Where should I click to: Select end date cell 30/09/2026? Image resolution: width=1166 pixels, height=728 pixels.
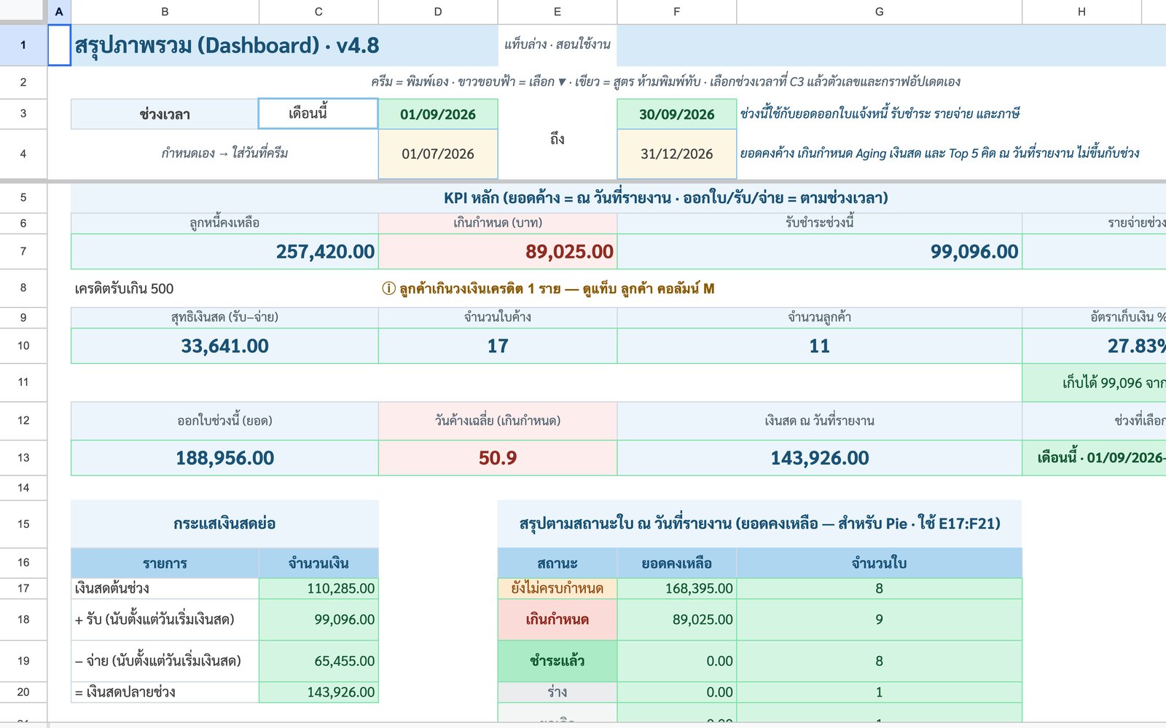pyautogui.click(x=677, y=114)
